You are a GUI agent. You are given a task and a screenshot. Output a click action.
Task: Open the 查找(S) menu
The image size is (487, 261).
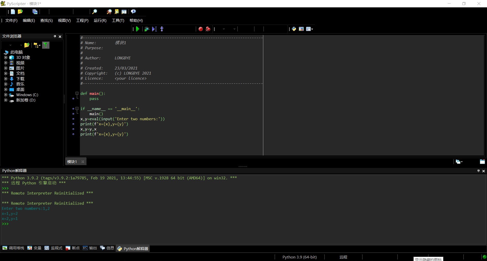(46, 21)
